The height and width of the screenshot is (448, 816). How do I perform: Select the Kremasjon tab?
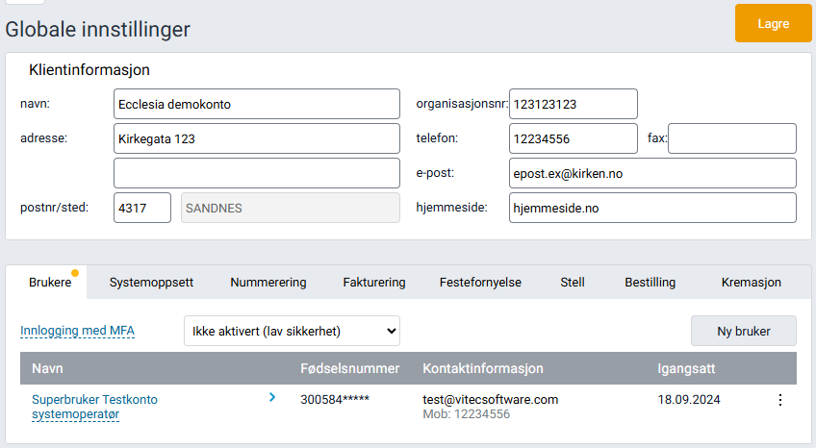[751, 283]
